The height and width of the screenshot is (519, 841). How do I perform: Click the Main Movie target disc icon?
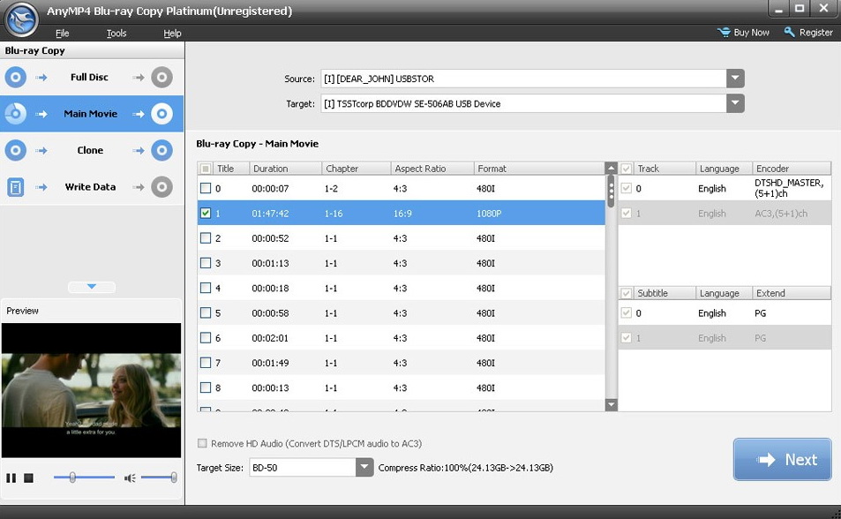pos(161,114)
